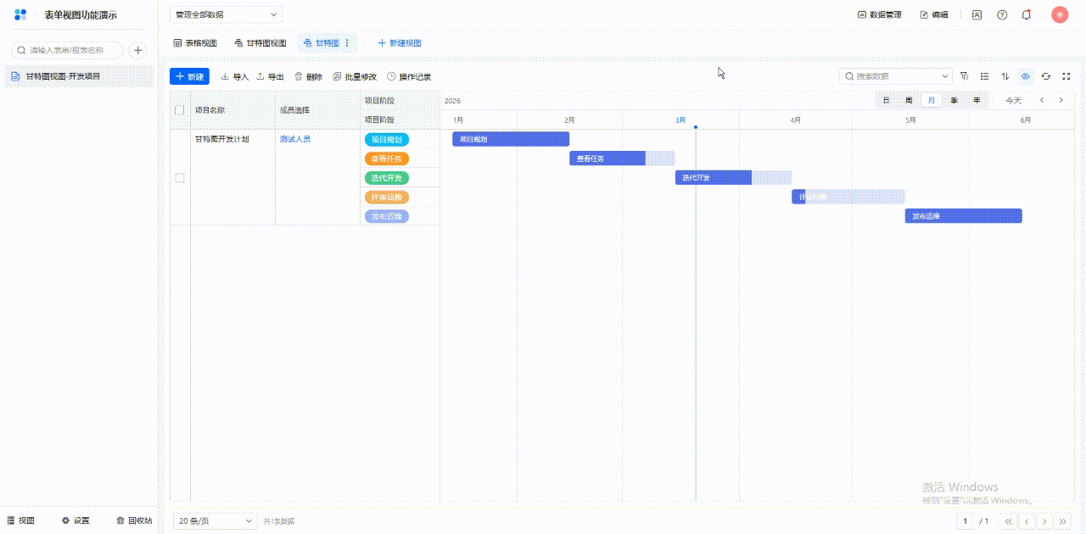This screenshot has width=1086, height=534.
Task: Switch to the 甘特图视图 tab
Action: (x=260, y=43)
